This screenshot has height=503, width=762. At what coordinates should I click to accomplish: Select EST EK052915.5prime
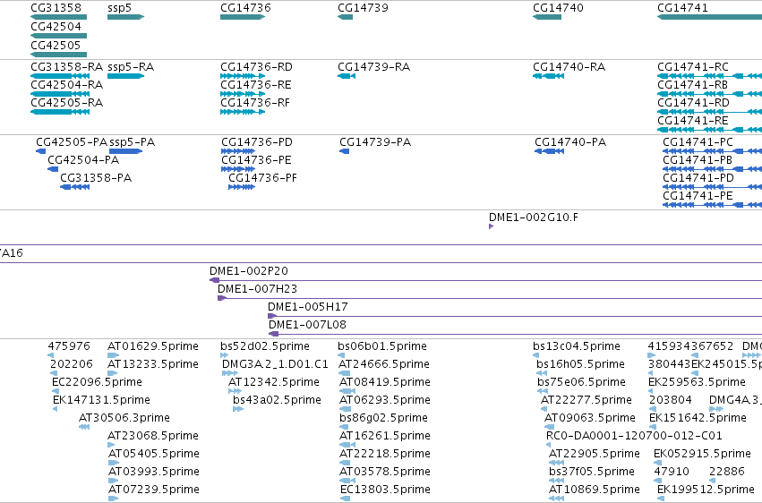pos(657,464)
